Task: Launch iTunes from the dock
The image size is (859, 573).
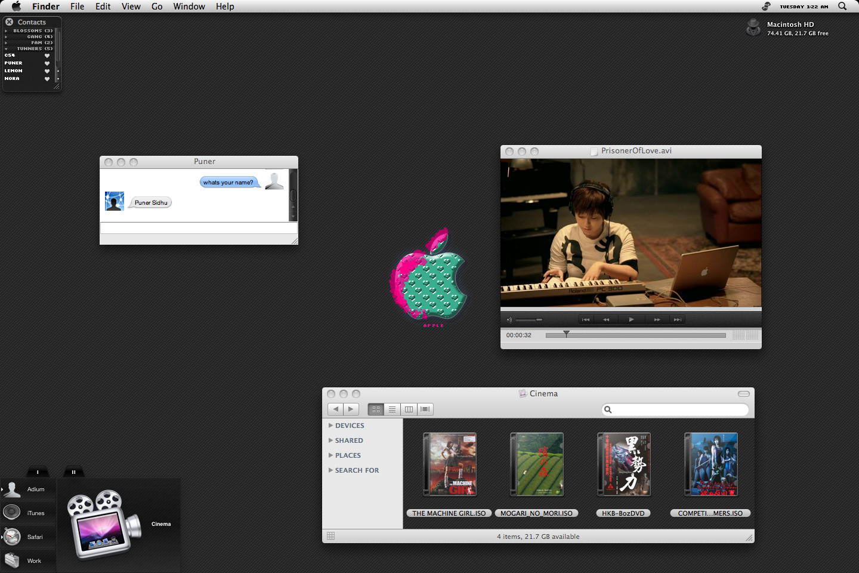Action: coord(12,513)
